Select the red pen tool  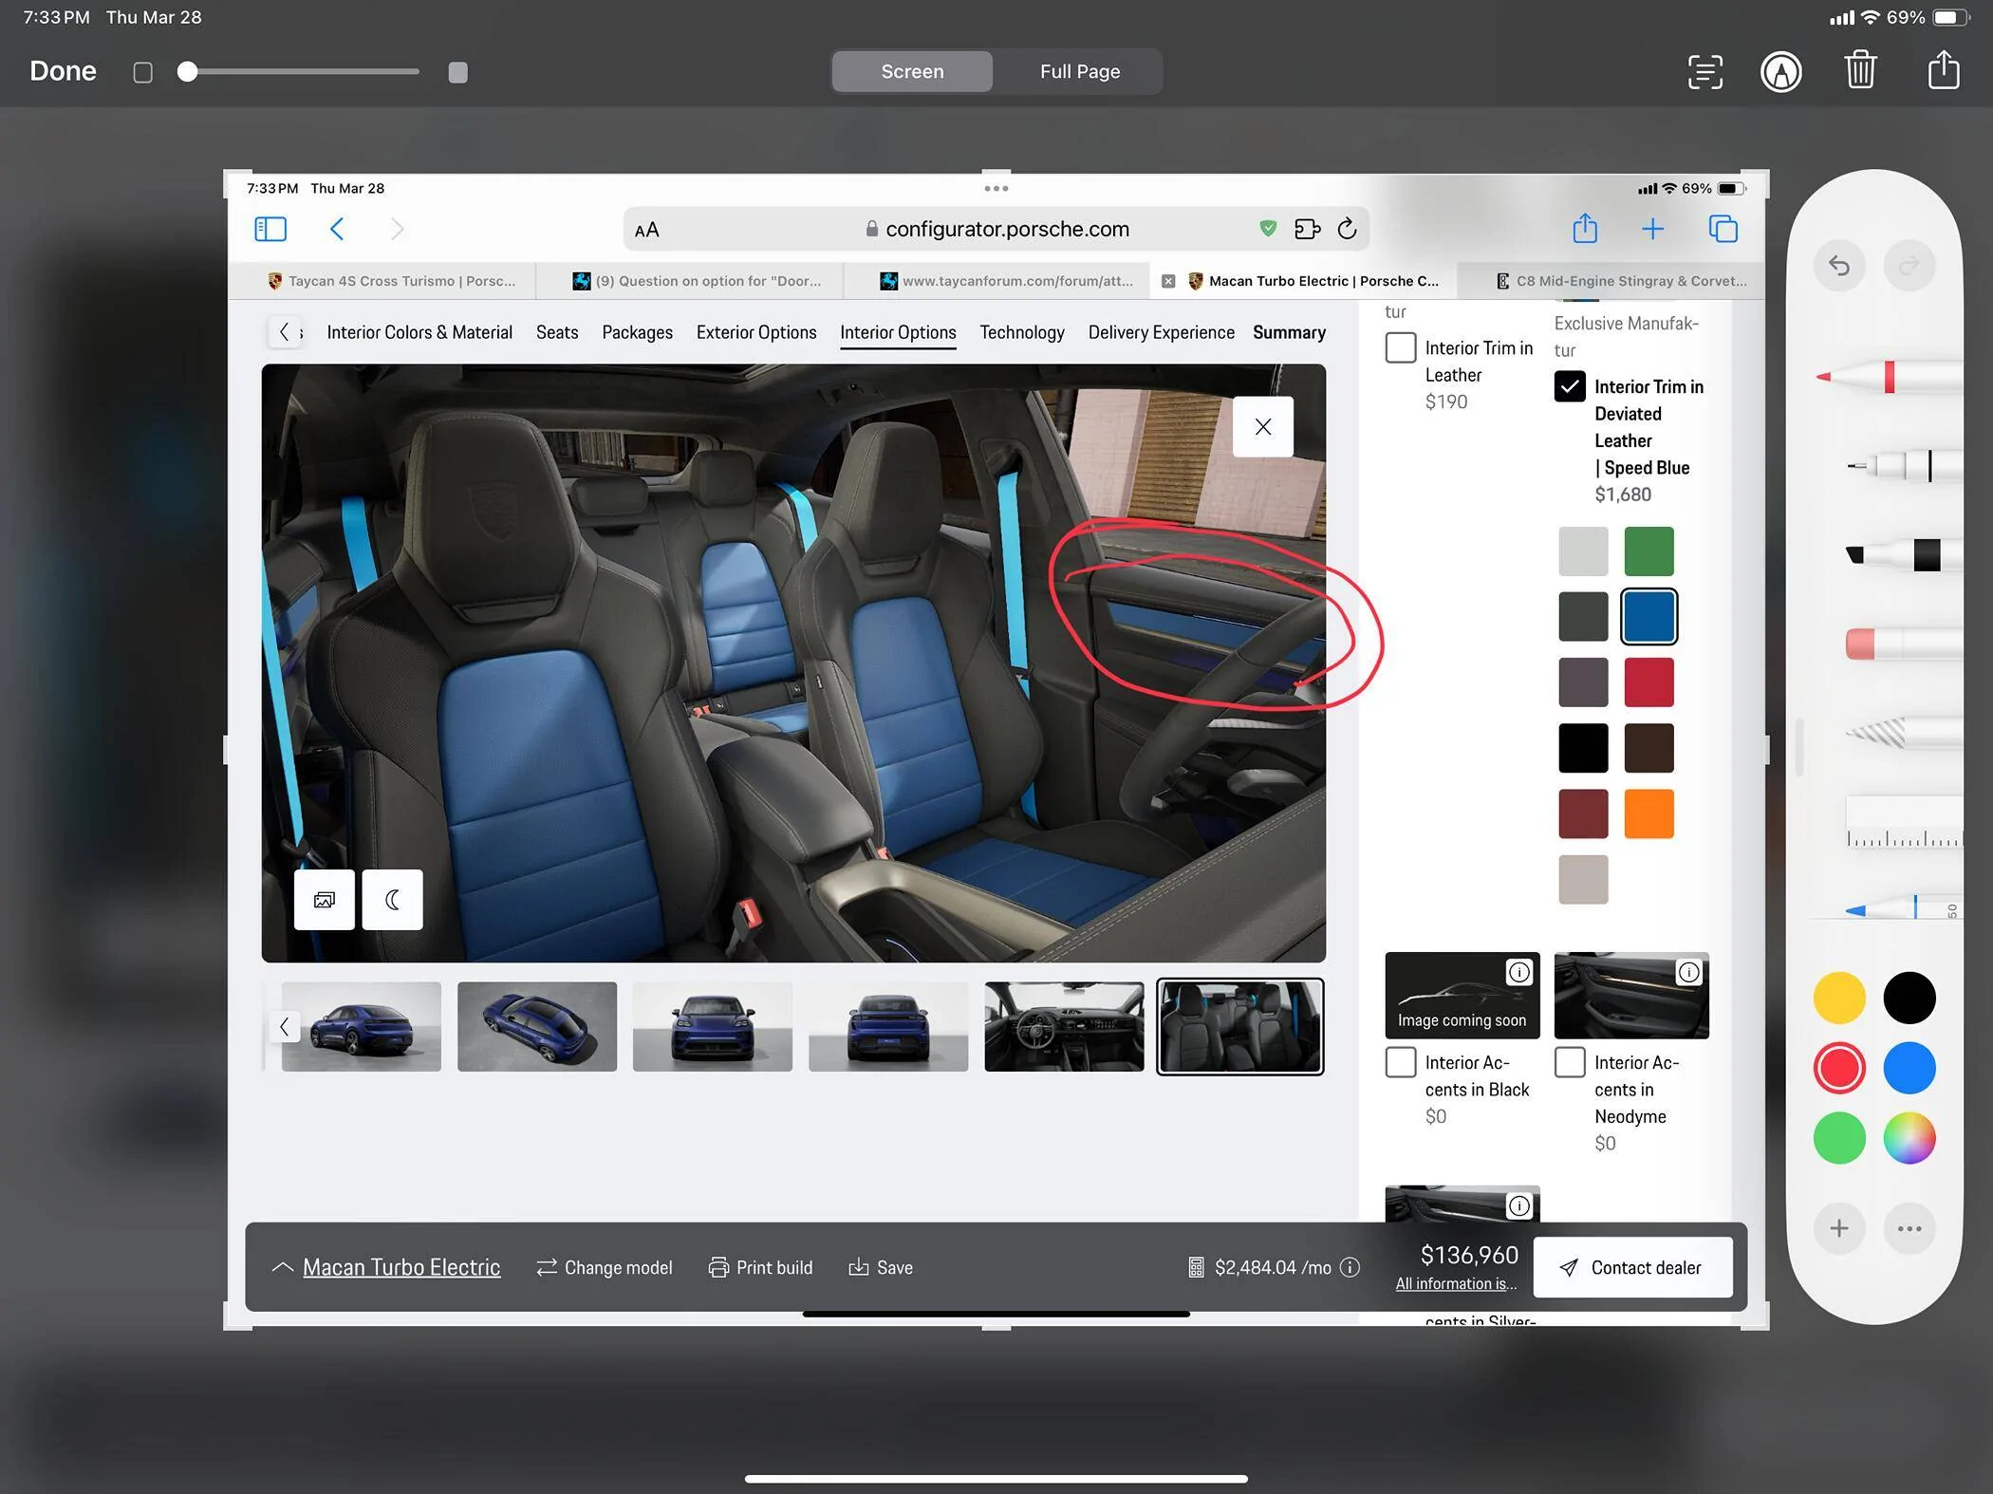1889,377
